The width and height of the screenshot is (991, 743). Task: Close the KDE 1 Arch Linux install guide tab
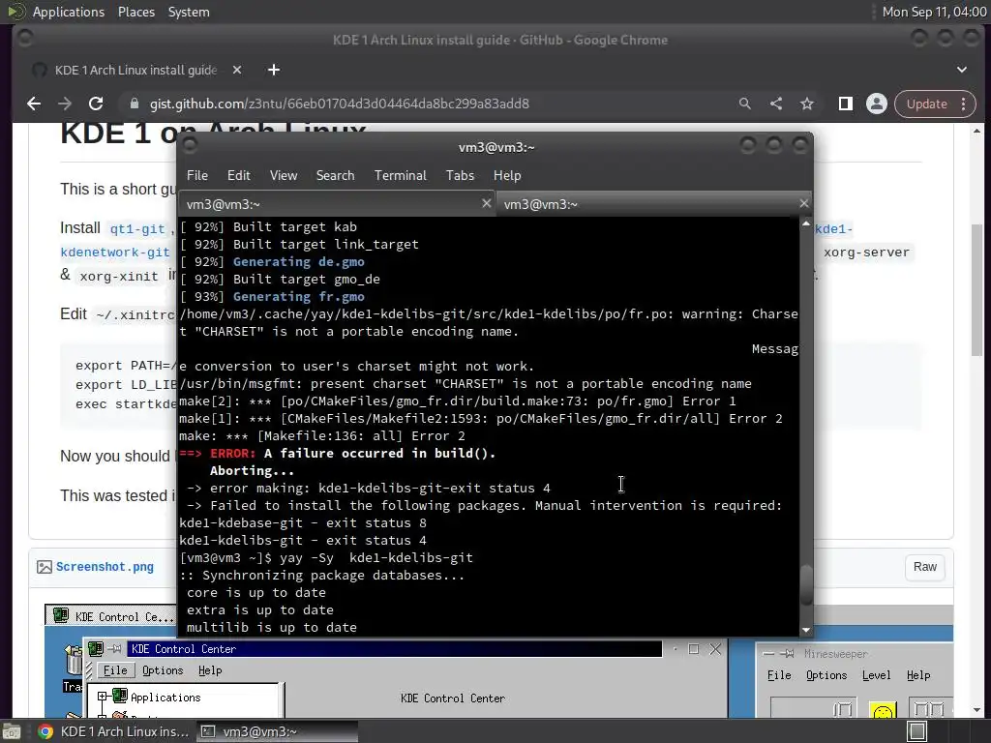(237, 70)
